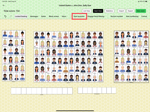150x112 pixels.
Task: Open juror Jackson's seat card
Action: point(129,69)
